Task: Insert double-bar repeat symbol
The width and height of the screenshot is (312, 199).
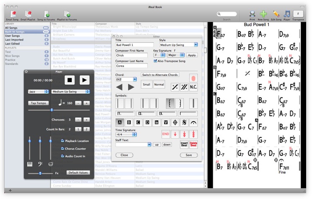Action: (184, 87)
